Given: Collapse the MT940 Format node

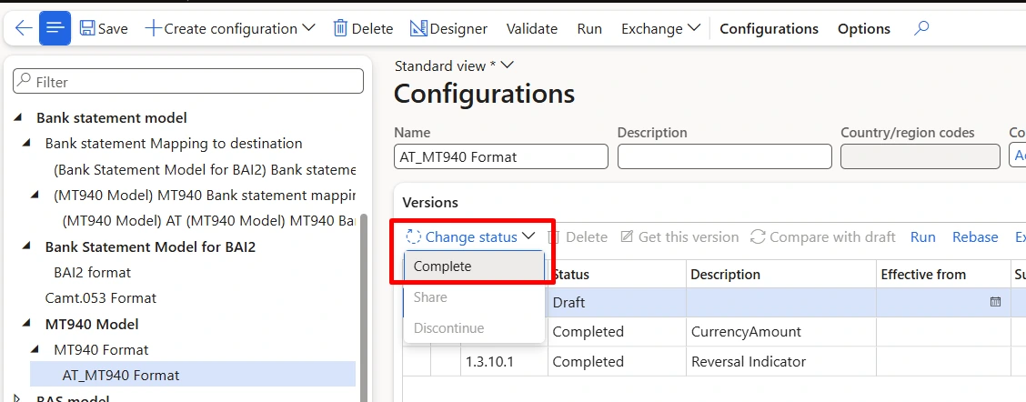Looking at the screenshot, I should coord(35,349).
